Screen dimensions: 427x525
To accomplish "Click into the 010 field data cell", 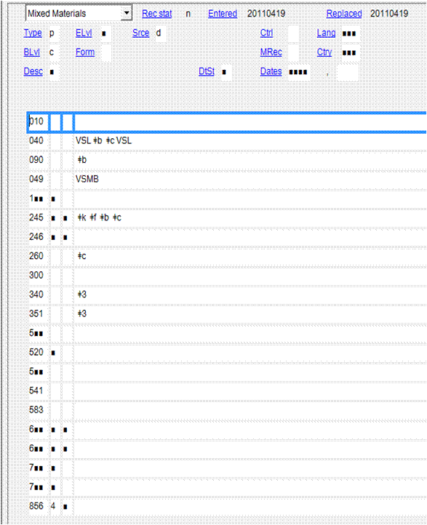I will pyautogui.click(x=250, y=122).
